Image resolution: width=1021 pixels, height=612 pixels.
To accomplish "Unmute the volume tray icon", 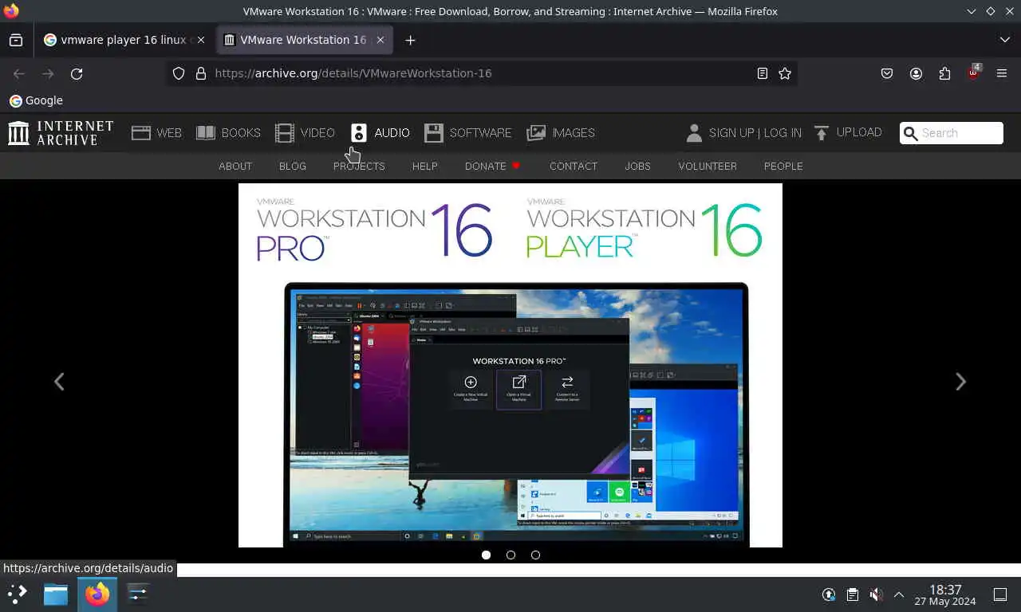I will point(876,594).
